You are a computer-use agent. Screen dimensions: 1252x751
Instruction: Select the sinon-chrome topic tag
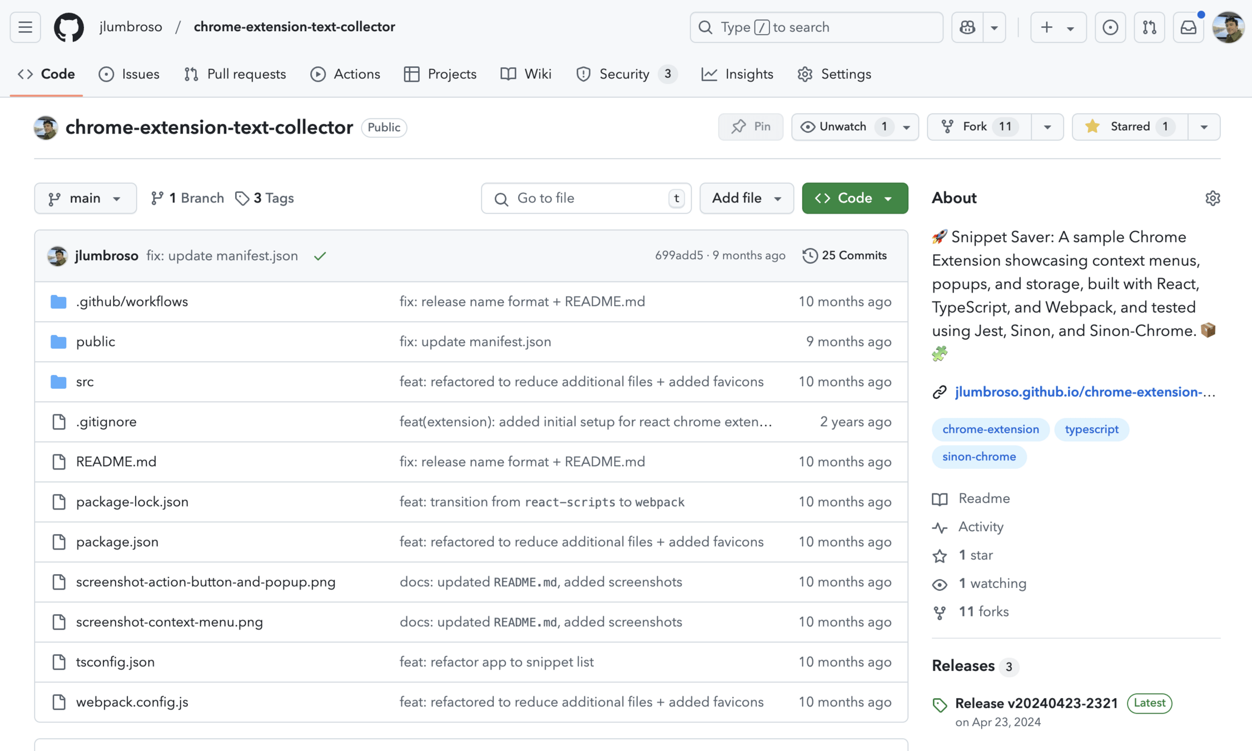tap(979, 457)
